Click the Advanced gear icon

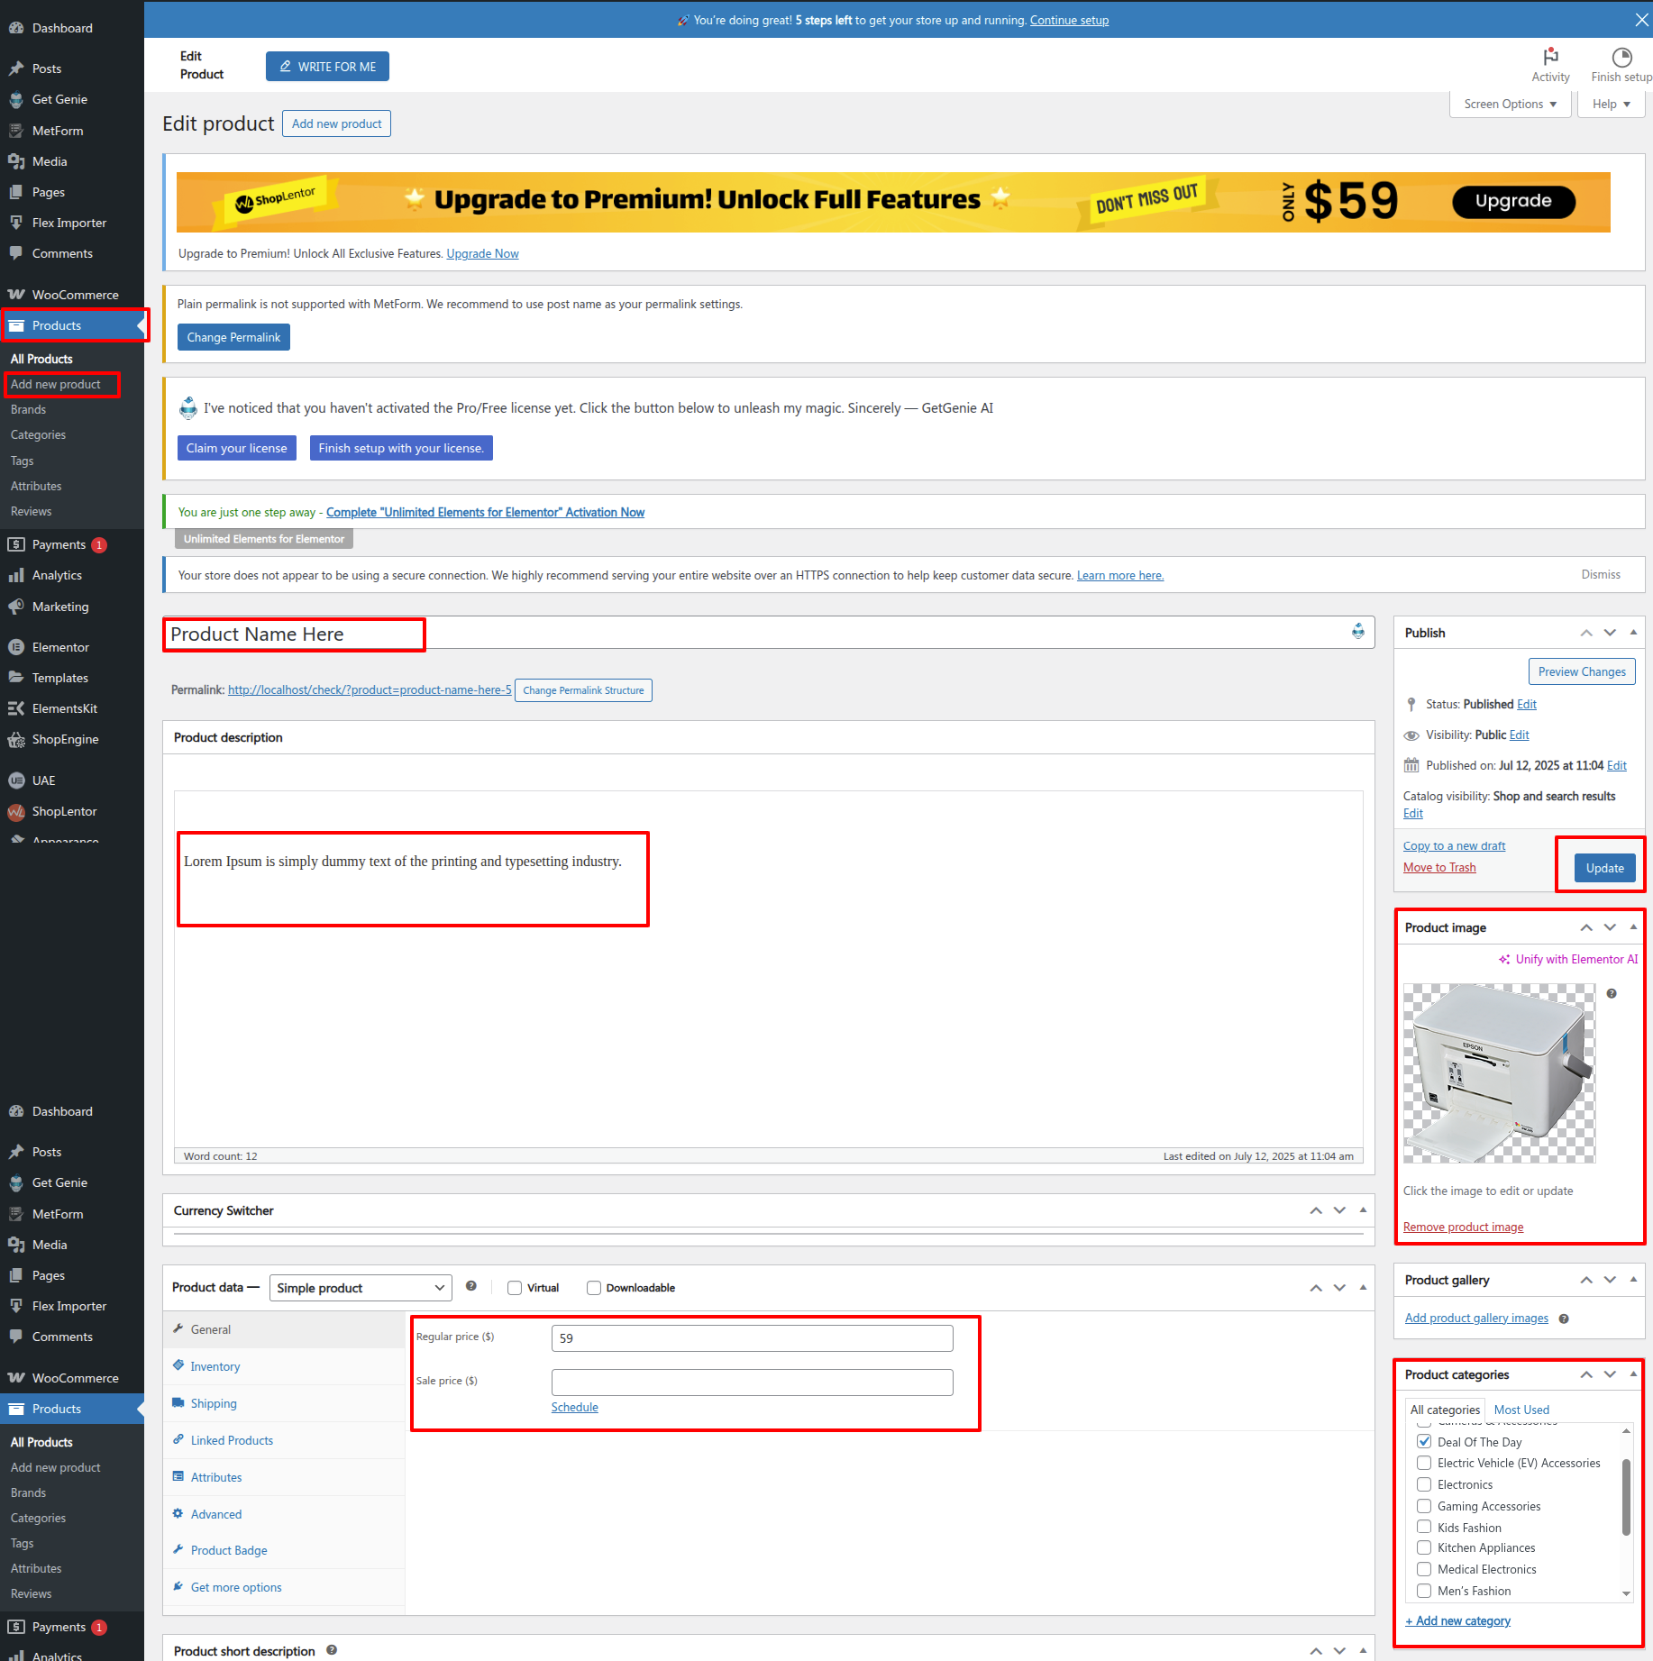pyautogui.click(x=178, y=1513)
